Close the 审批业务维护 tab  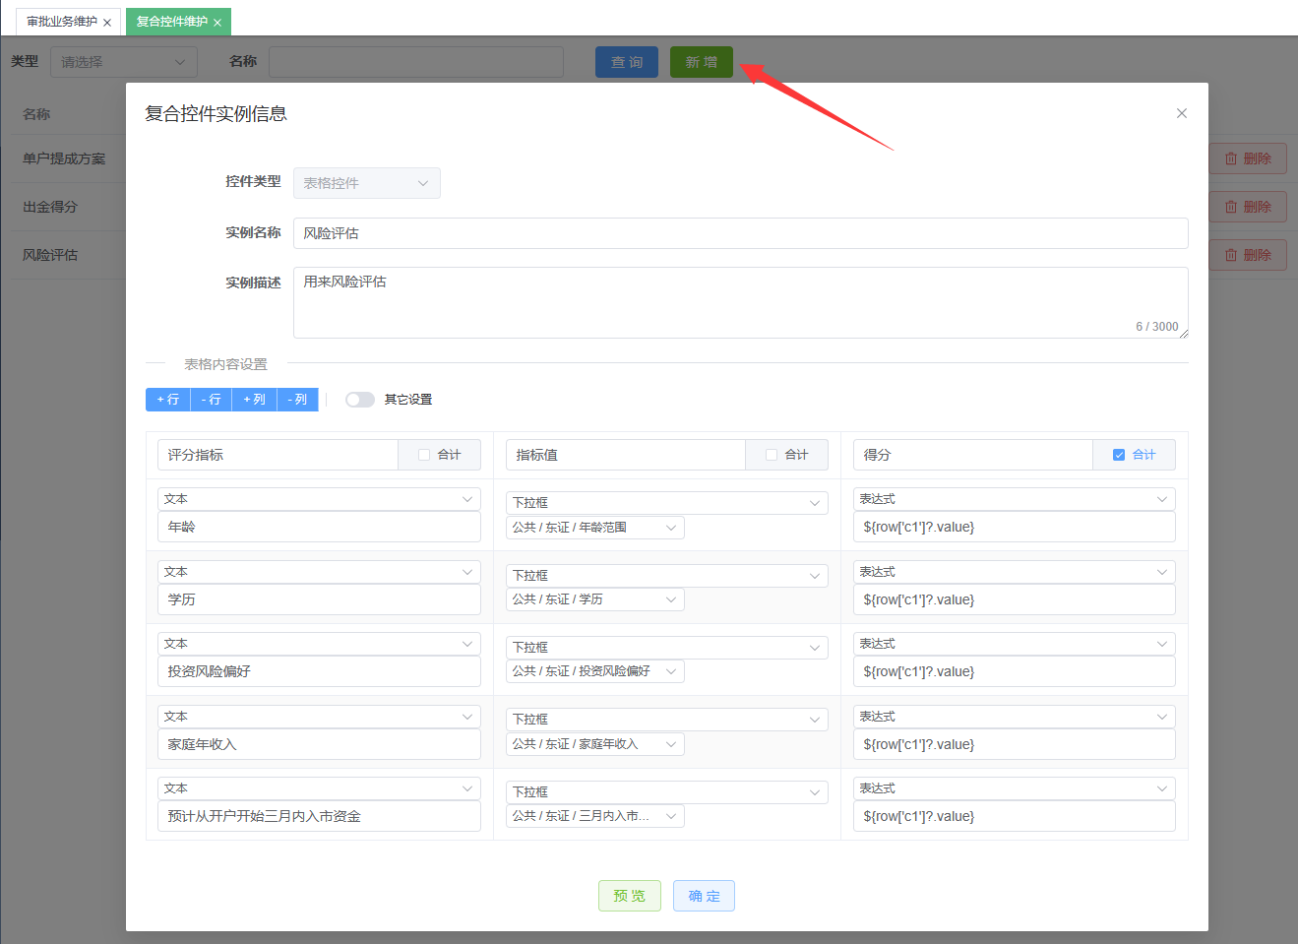[107, 23]
